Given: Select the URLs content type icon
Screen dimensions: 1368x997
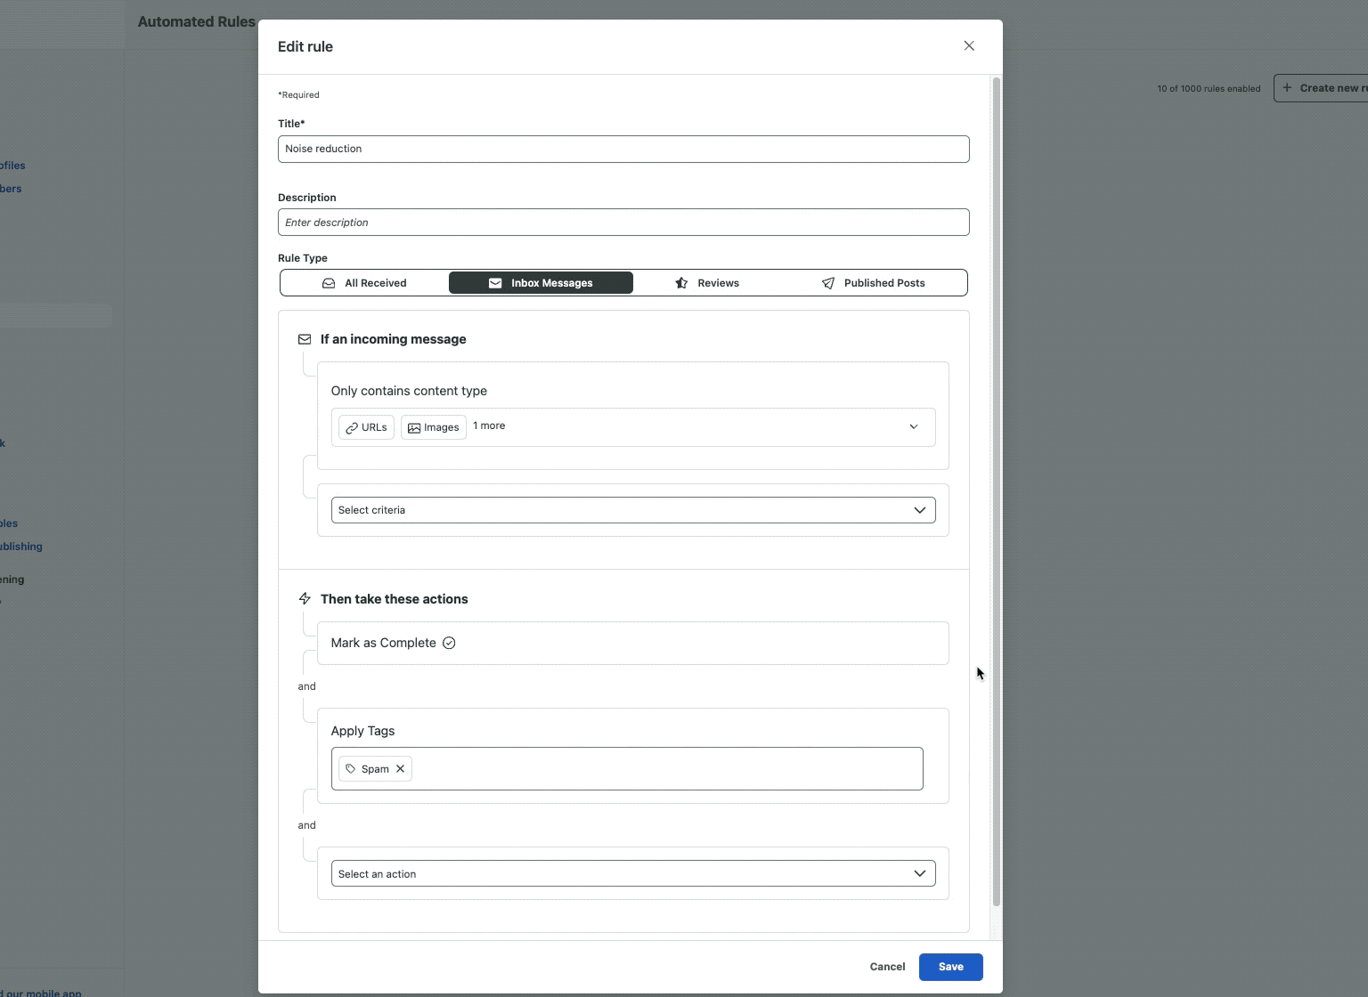Looking at the screenshot, I should tap(354, 427).
